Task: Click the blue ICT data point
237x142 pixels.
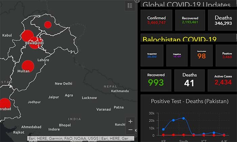Action: (204, 134)
